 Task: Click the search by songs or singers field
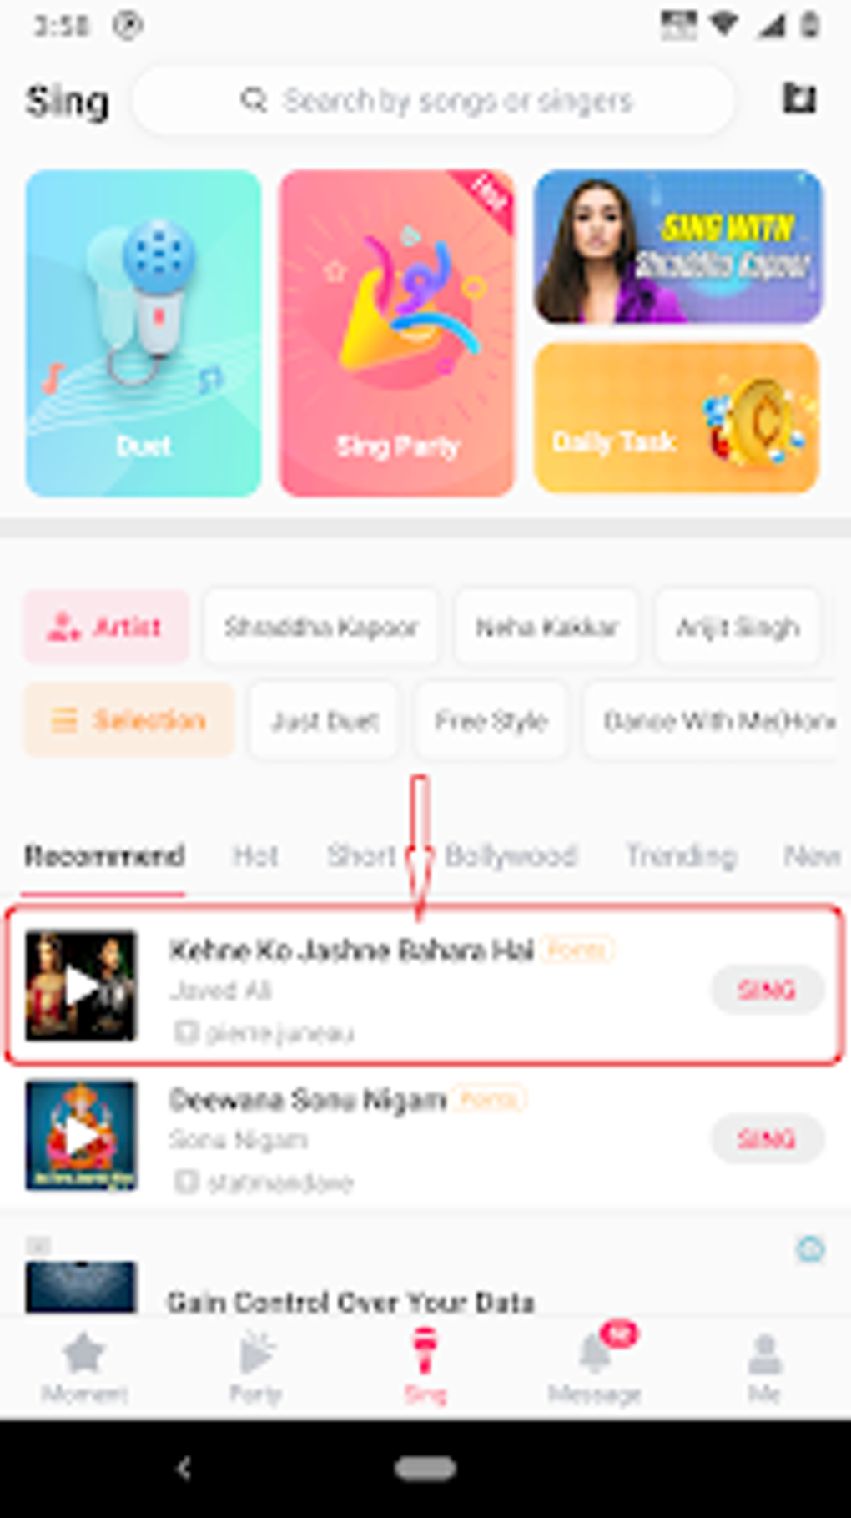pyautogui.click(x=435, y=101)
